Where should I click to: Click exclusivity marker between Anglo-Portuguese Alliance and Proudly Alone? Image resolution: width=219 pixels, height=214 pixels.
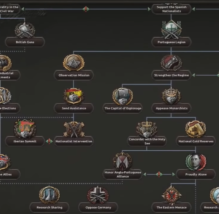[159, 174]
